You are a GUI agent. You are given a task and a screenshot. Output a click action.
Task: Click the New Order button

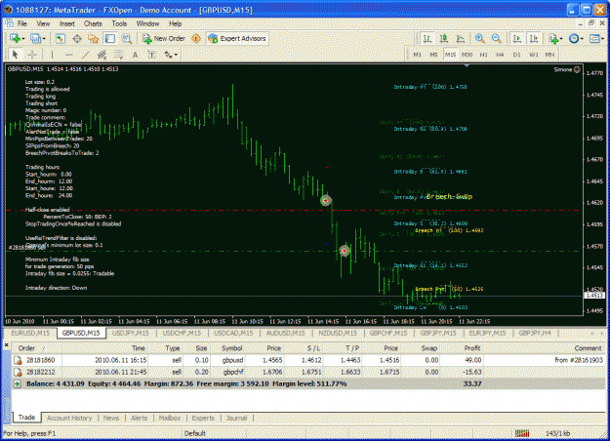[164, 38]
